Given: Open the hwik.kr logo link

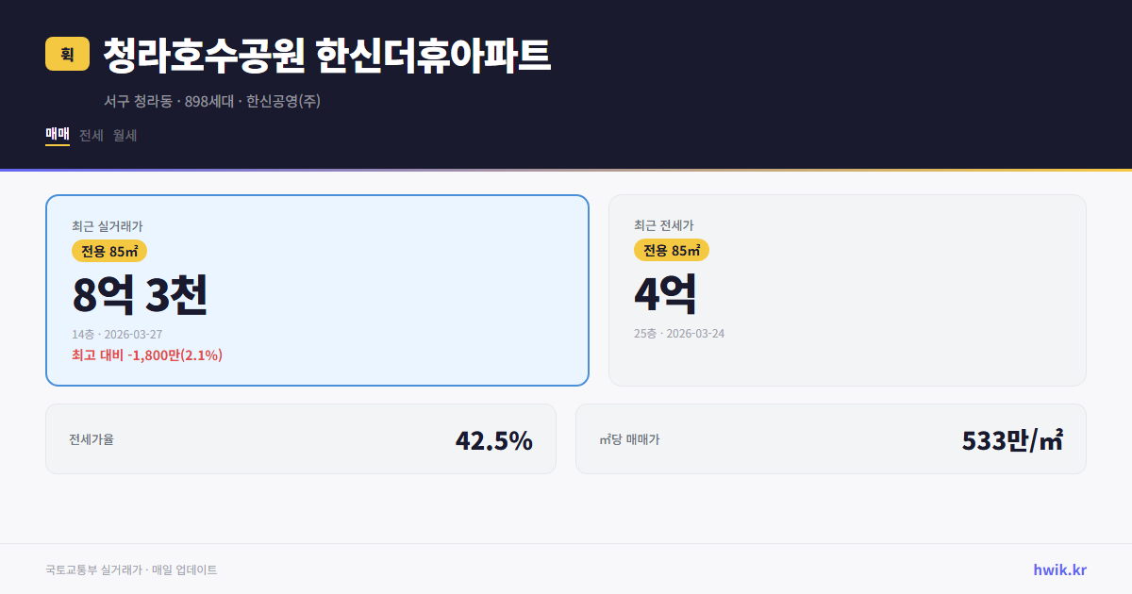Looking at the screenshot, I should coord(1057,569).
